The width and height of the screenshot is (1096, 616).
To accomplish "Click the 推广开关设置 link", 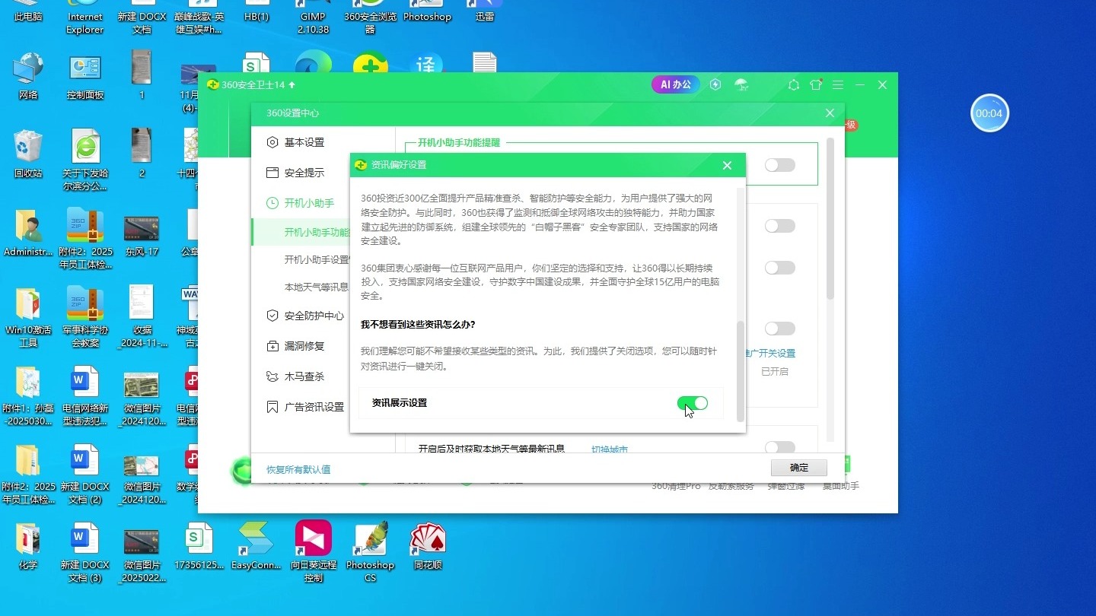I will 770,353.
